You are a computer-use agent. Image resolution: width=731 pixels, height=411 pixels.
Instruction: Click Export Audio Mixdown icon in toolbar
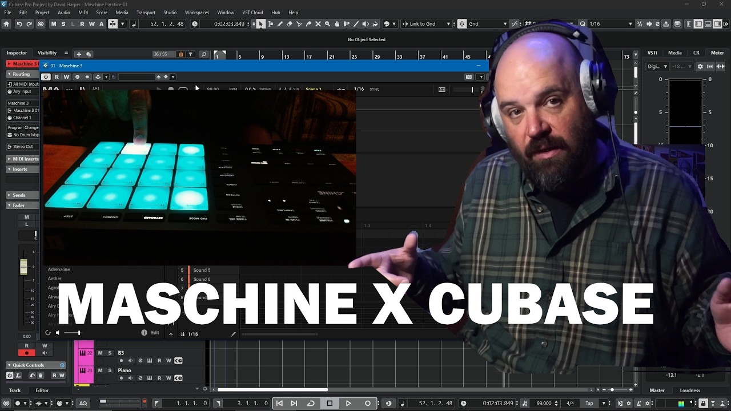666,24
